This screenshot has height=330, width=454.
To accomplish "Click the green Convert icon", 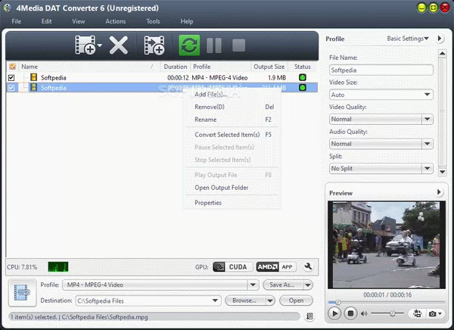I will pos(189,45).
